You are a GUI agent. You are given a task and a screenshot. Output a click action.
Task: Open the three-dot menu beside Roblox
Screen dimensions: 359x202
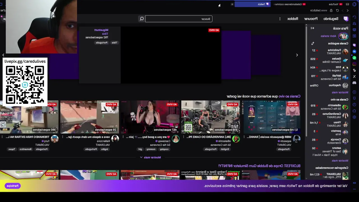tap(280, 19)
